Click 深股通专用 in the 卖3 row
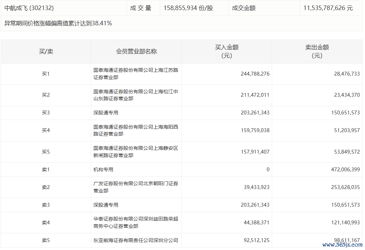This screenshot has height=250, width=365. [x=106, y=205]
